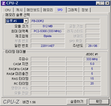Image resolution: width=111 pixels, height=106 pixels.
Task: Click the 최대 대역폭 label
Action: (x=20, y=31)
